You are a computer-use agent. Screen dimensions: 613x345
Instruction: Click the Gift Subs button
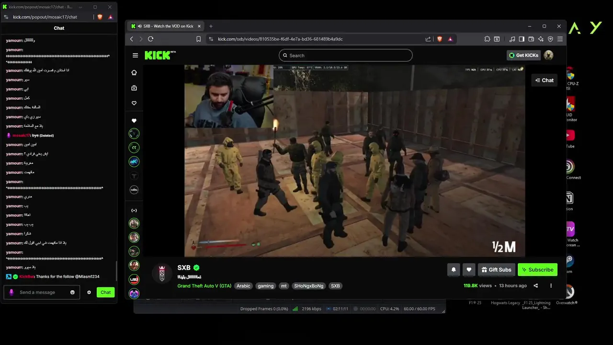[497, 270]
